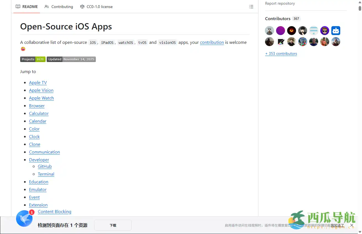
Task: Click the red notification badge on the extension icon
Action: pos(32,212)
